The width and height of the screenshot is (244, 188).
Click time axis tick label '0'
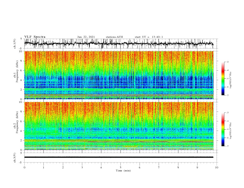click(24, 167)
